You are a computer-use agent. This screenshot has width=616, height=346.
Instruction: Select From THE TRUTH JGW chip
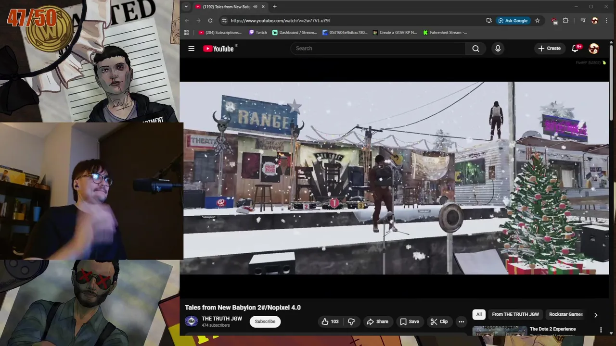click(x=515, y=314)
